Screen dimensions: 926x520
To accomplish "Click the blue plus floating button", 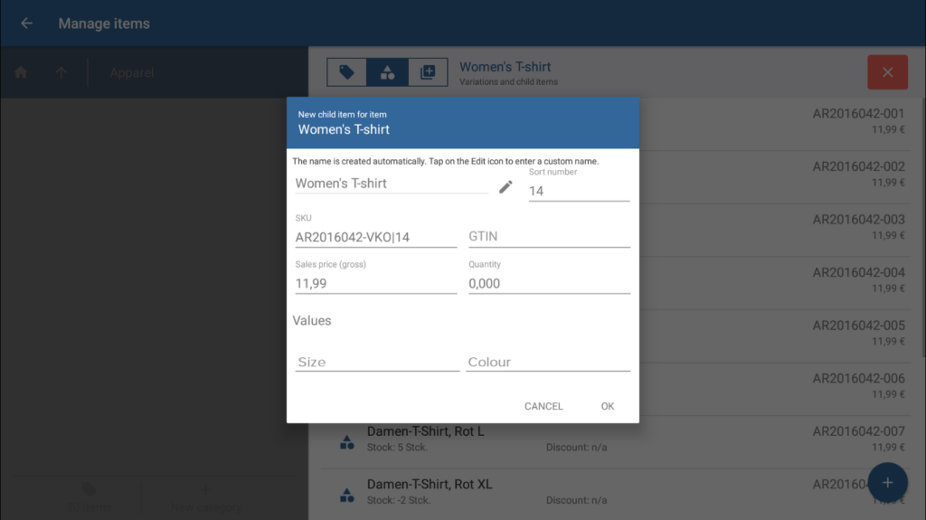I will point(887,482).
